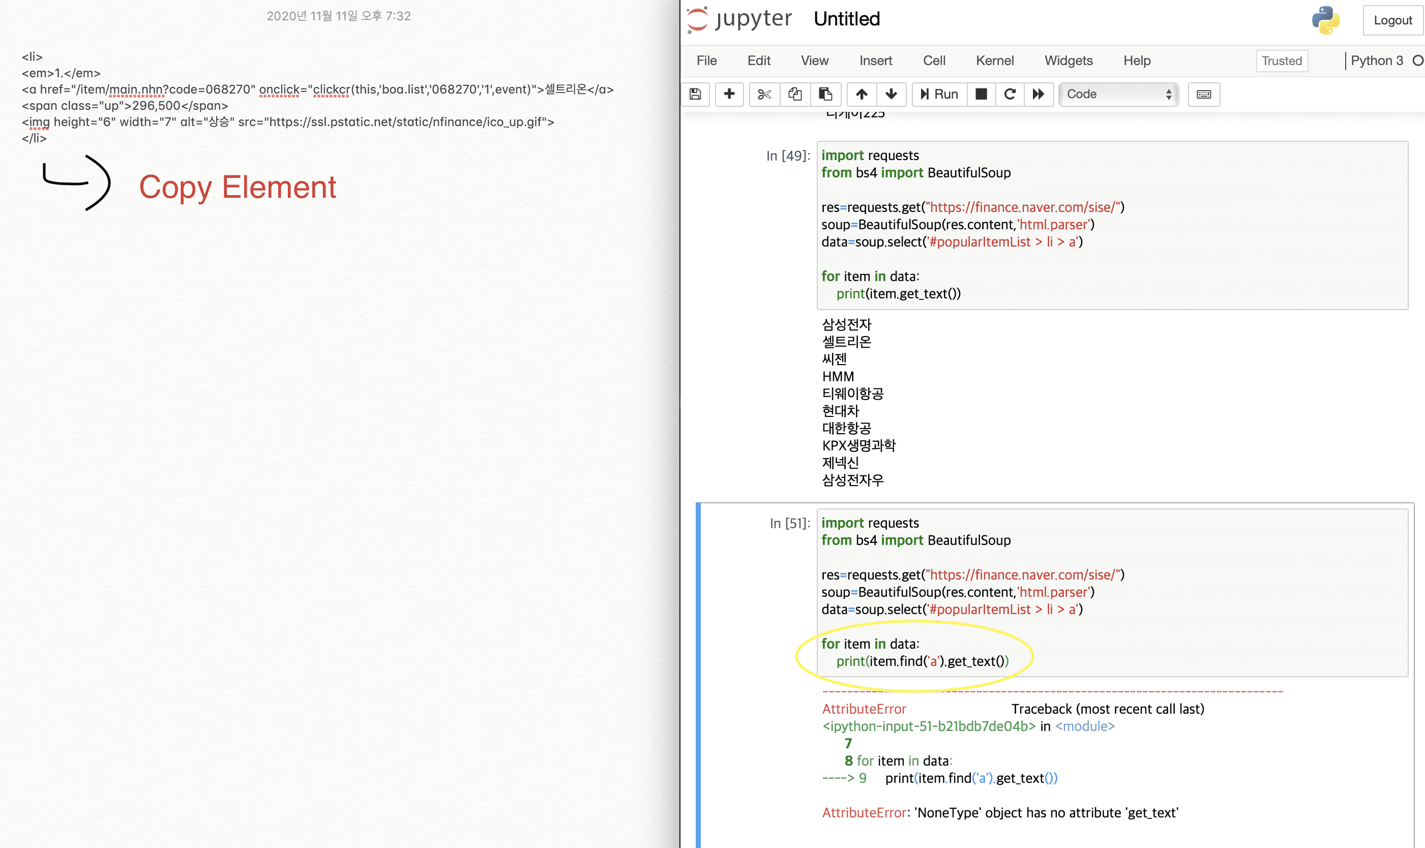The height and width of the screenshot is (848, 1425).
Task: Click output line 대한항공
Action: 846,428
